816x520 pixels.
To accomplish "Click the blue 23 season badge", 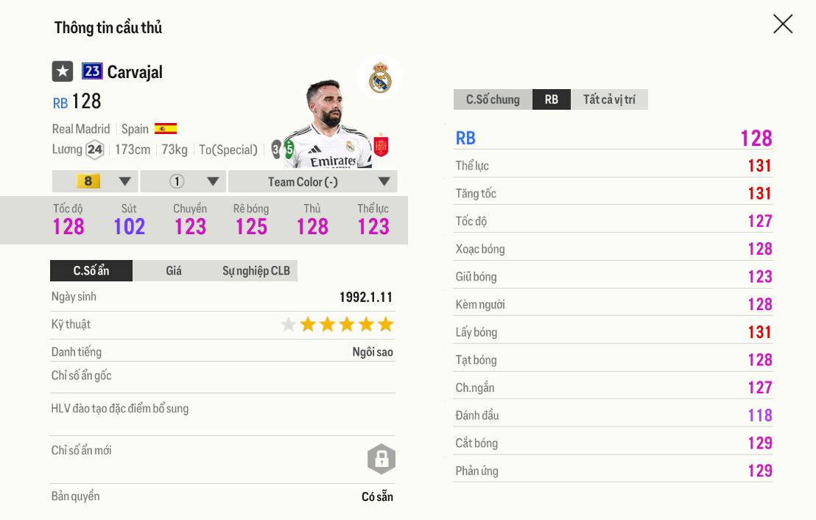I will click(x=92, y=71).
